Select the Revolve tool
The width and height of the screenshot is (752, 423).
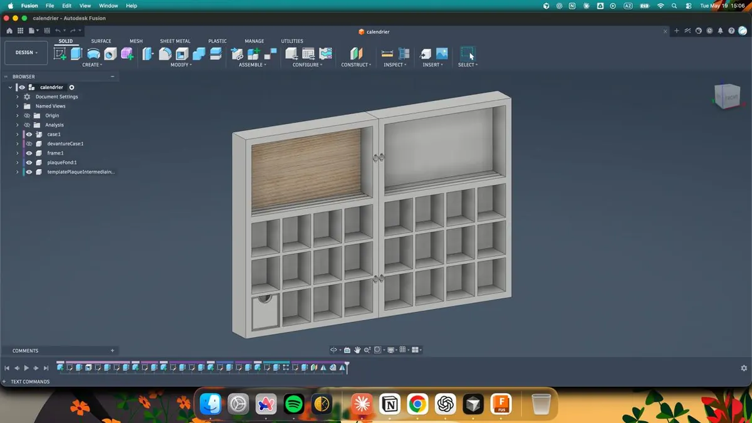[93, 54]
